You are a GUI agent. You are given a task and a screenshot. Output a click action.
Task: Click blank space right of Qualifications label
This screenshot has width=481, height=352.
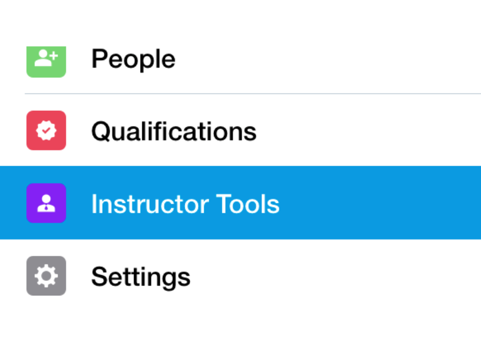367,131
